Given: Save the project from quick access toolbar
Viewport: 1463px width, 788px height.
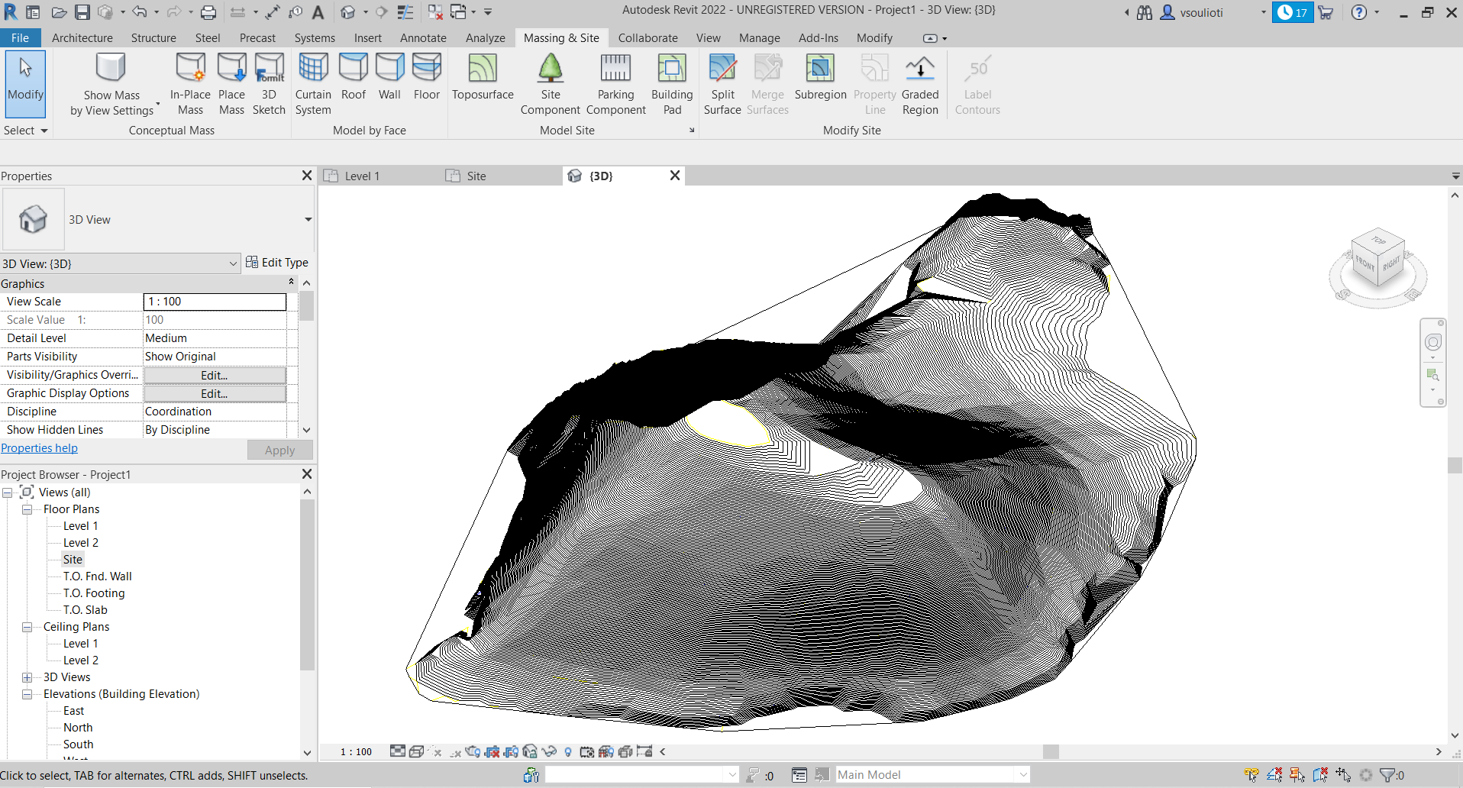Looking at the screenshot, I should 82,12.
